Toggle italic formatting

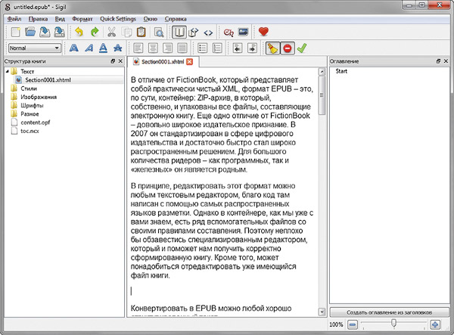[x=89, y=48]
